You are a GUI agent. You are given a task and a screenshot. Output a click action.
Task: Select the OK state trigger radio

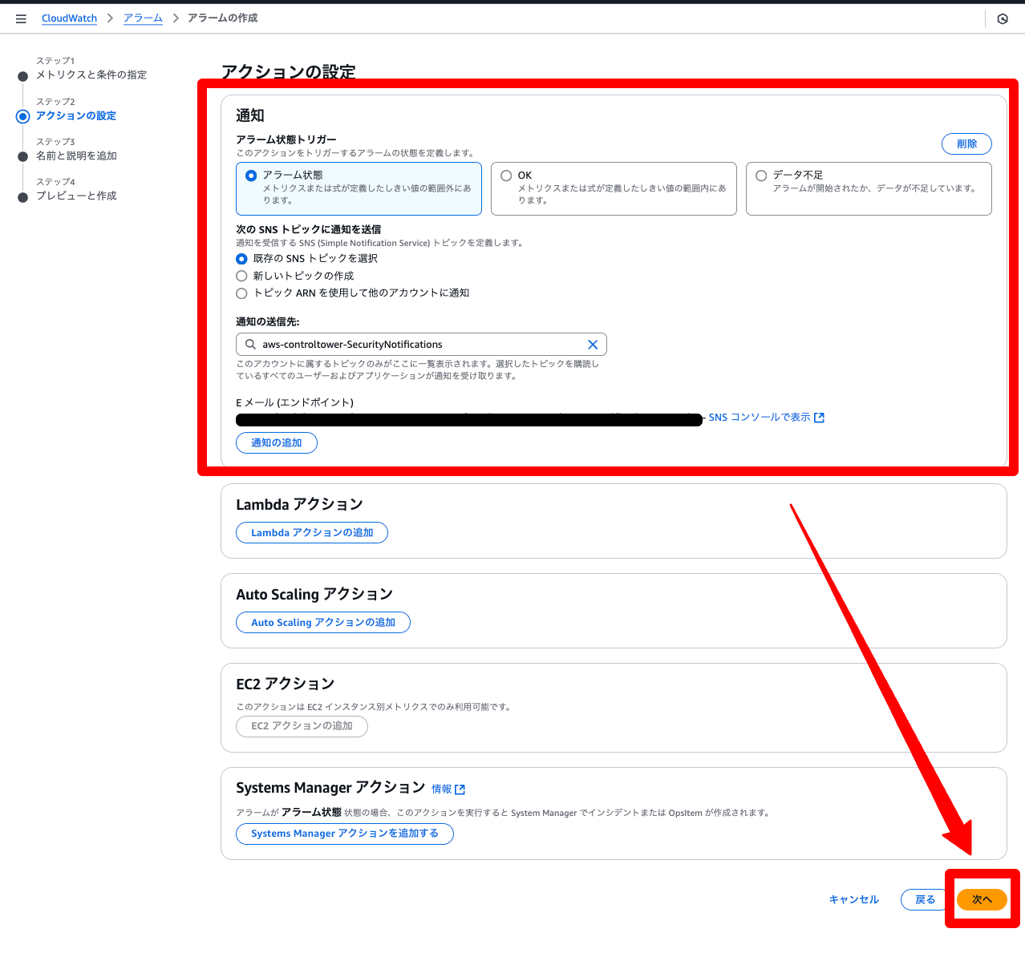[x=506, y=176]
